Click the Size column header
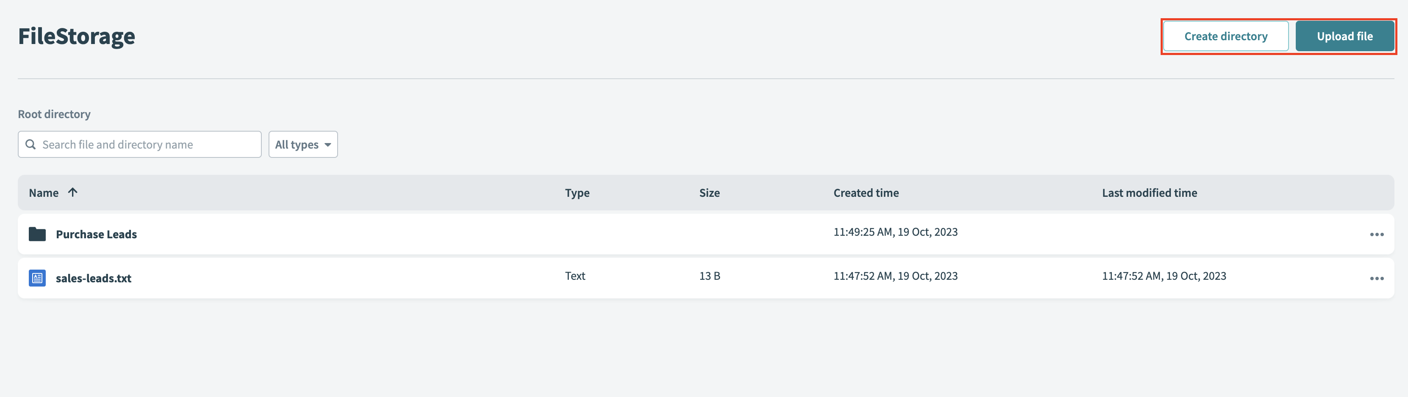1408x397 pixels. pyautogui.click(x=709, y=192)
